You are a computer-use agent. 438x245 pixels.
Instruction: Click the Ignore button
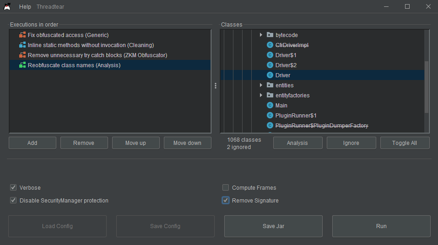[351, 143]
